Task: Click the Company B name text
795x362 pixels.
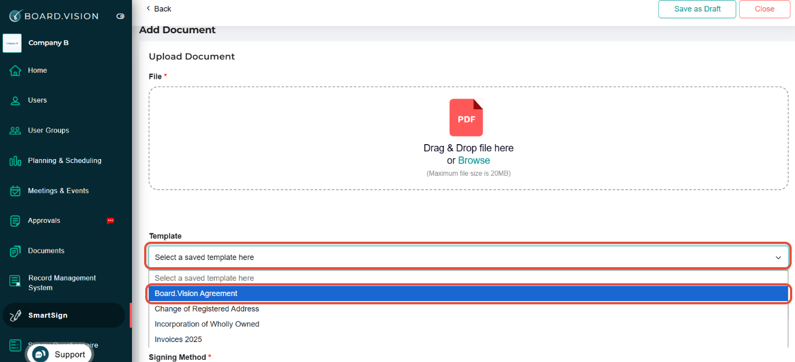Action: tap(48, 43)
